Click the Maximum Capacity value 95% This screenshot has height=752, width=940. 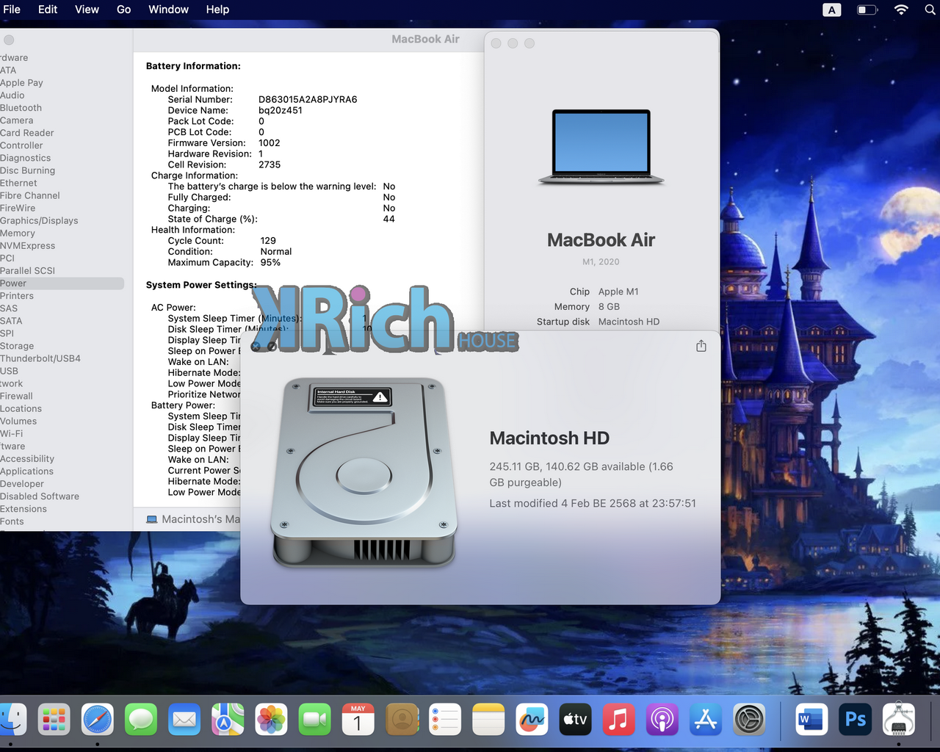pyautogui.click(x=270, y=262)
